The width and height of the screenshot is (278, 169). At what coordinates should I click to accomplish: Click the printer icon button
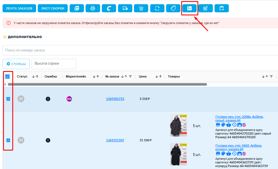pyautogui.click(x=93, y=8)
